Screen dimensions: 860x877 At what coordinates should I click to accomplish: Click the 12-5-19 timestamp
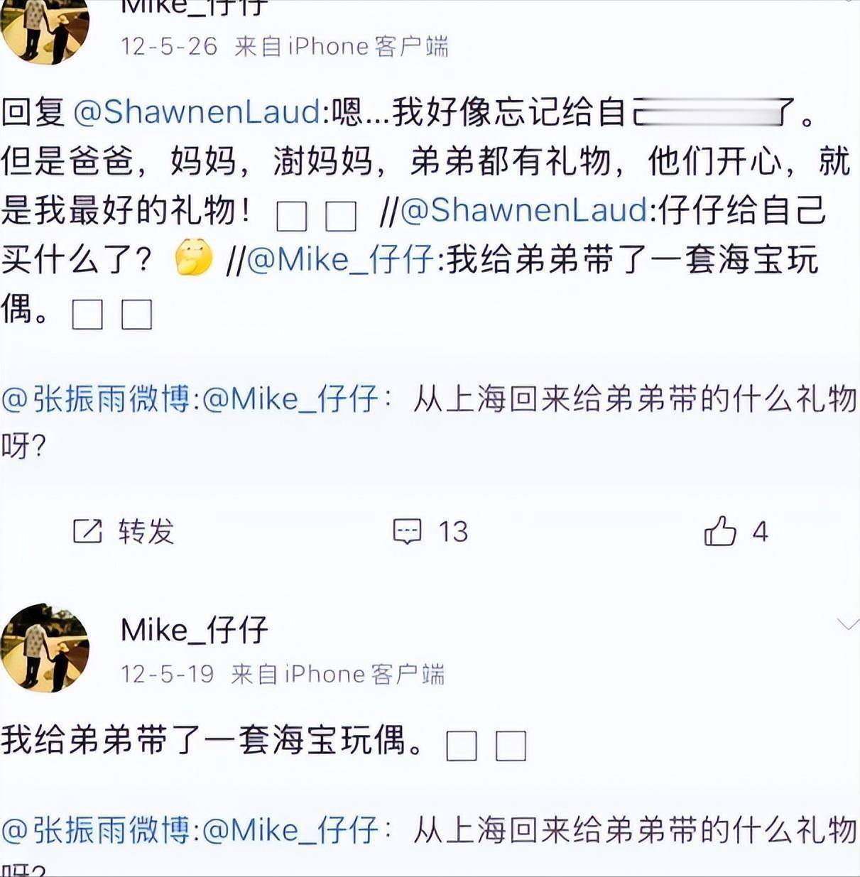(x=168, y=674)
